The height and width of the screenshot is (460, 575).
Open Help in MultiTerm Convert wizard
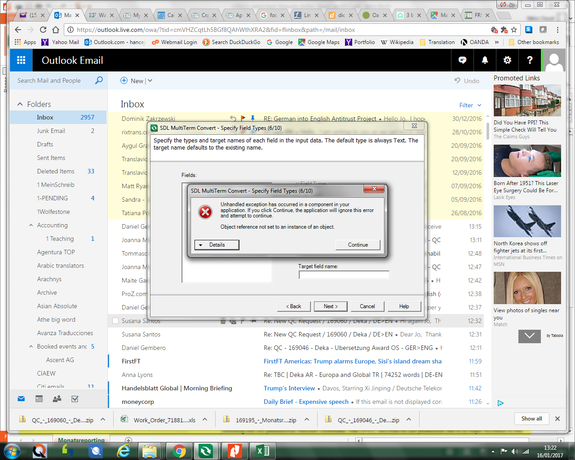click(404, 306)
